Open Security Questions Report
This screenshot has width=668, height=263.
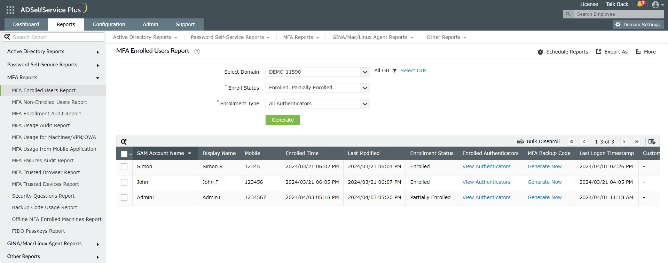43,196
